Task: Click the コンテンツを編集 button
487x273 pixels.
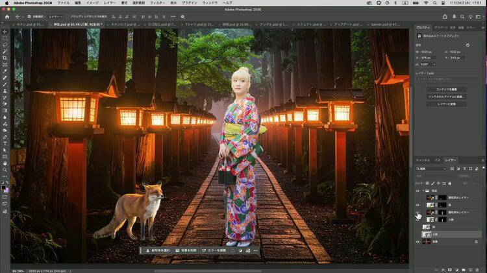Action: [x=447, y=89]
